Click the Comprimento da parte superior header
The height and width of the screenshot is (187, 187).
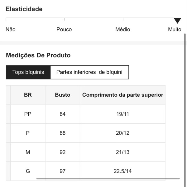click(123, 95)
